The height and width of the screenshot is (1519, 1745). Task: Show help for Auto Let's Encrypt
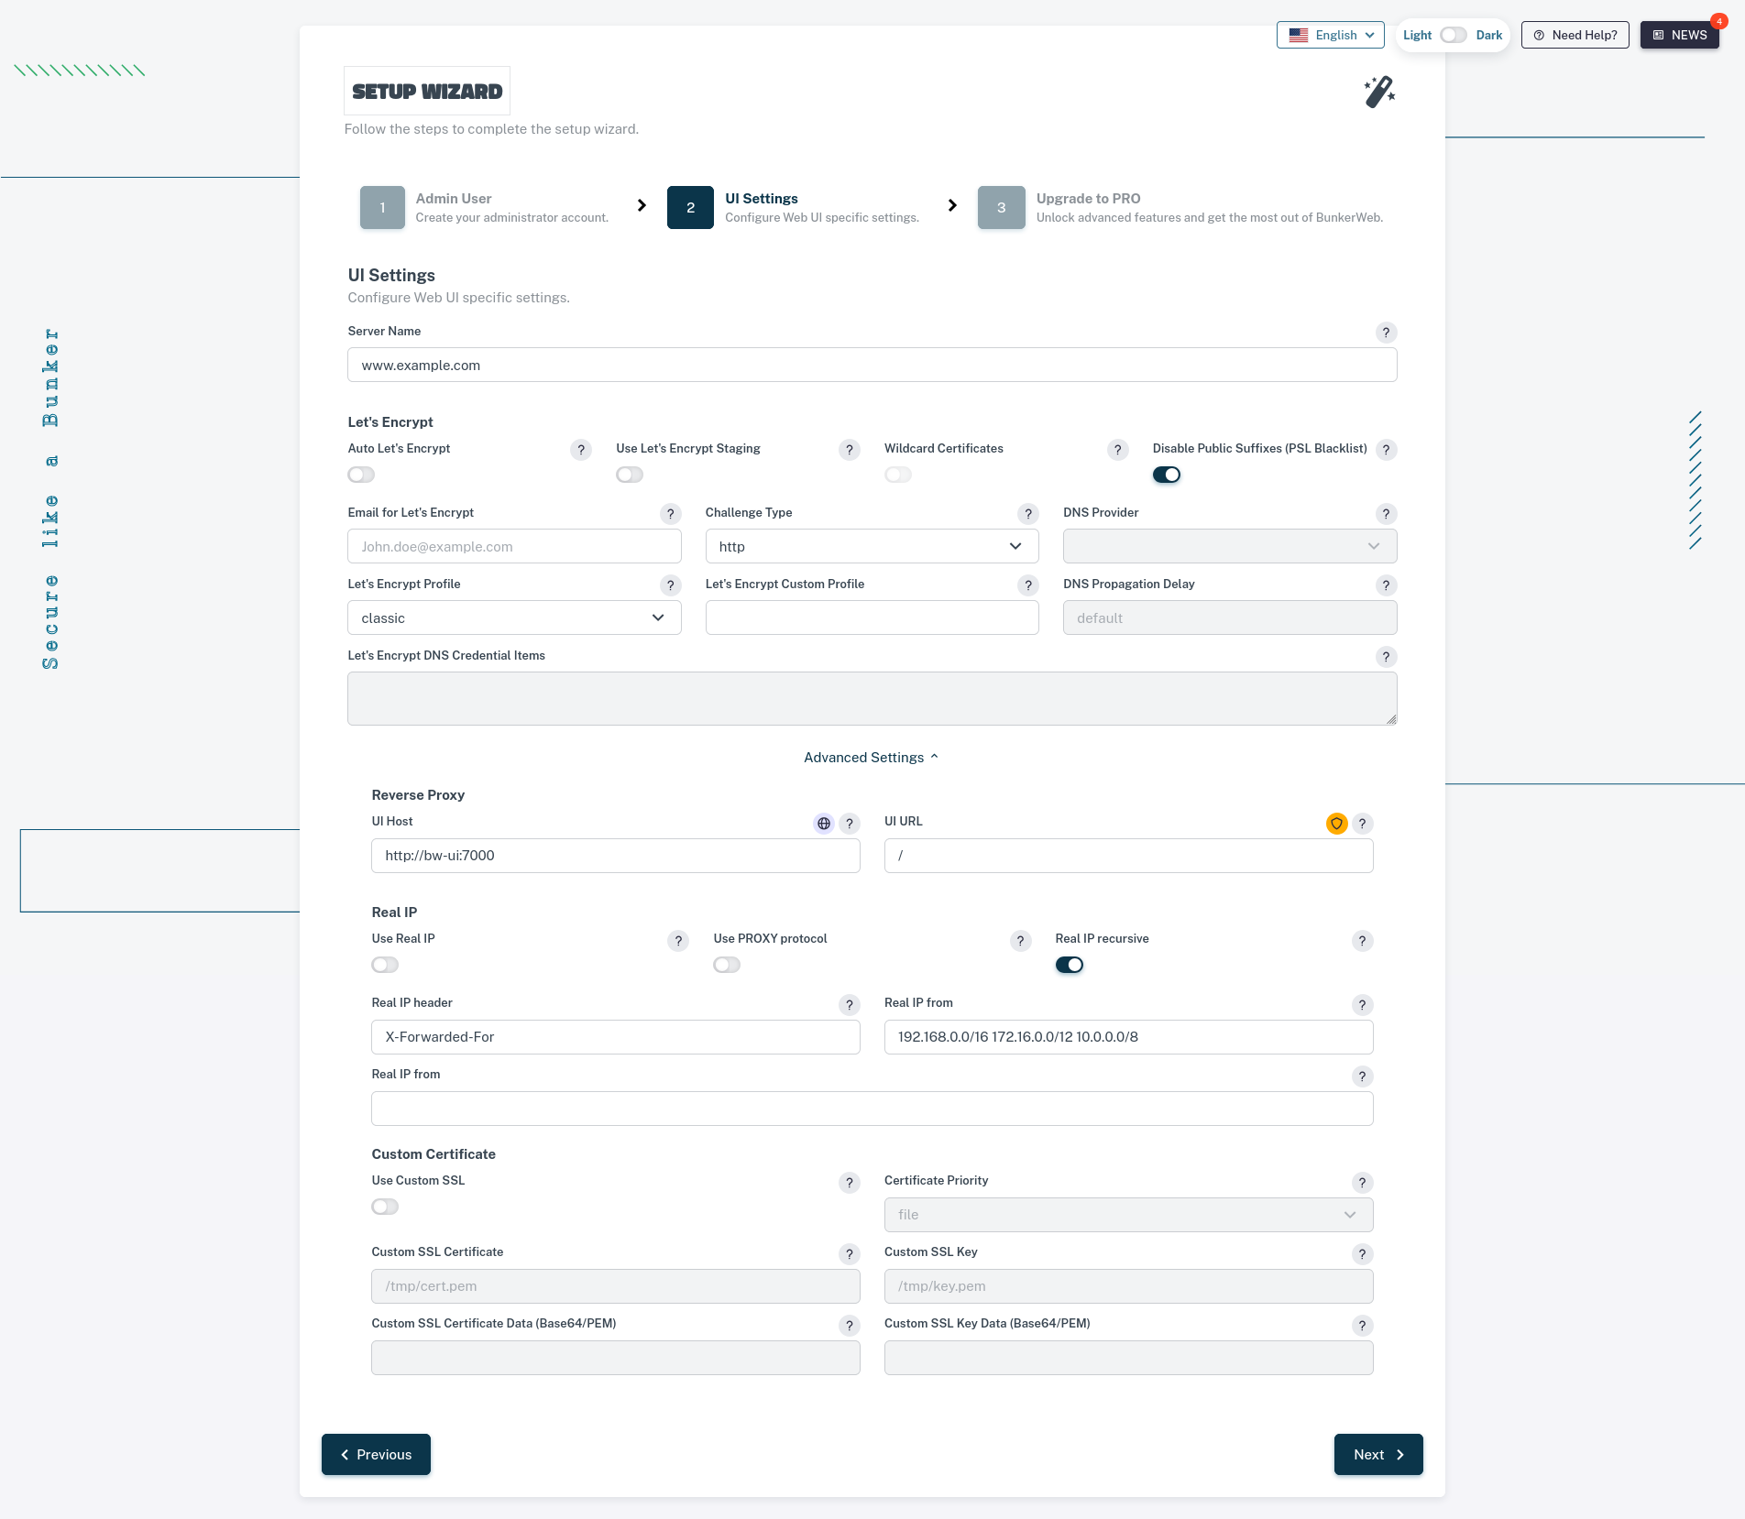coord(581,450)
